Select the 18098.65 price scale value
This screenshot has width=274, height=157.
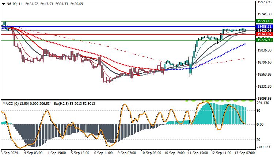(x=265, y=99)
